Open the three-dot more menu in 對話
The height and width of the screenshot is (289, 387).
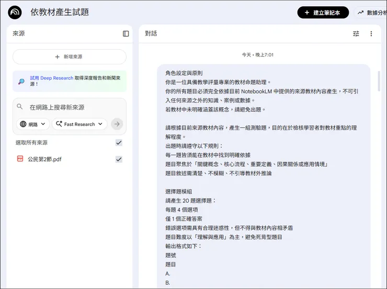pyautogui.click(x=371, y=33)
